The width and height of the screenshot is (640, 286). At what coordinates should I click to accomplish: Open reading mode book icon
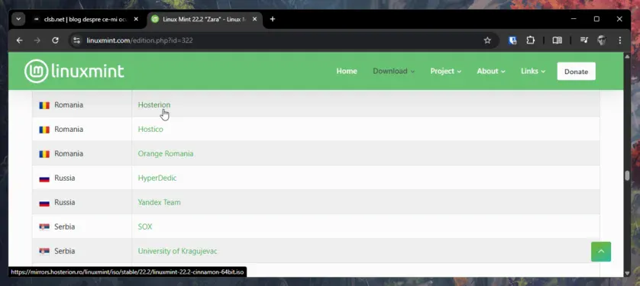(x=558, y=40)
